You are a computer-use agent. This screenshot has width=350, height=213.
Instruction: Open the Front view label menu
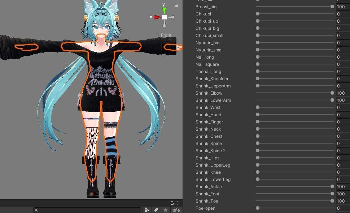(164, 35)
